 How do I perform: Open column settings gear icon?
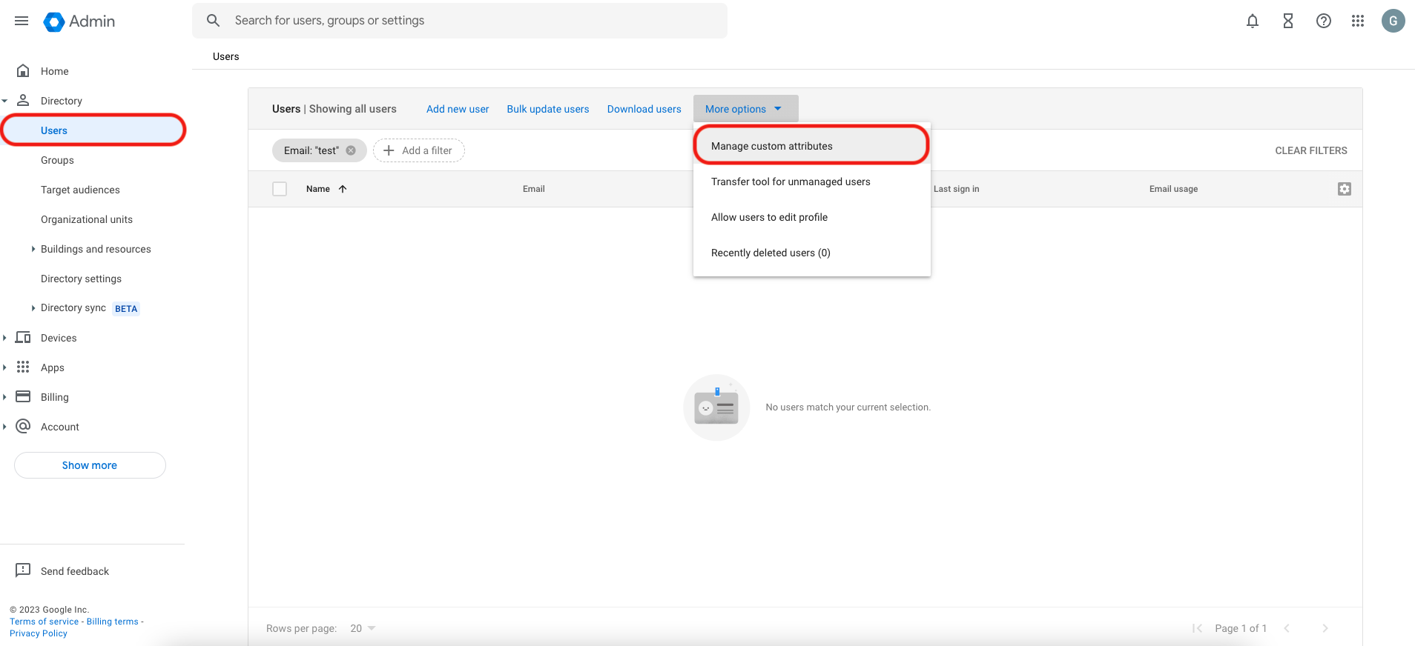tap(1344, 189)
